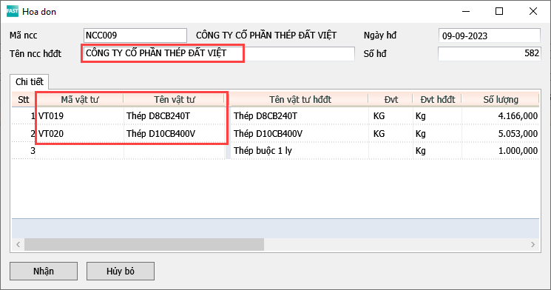The height and width of the screenshot is (290, 551).
Task: Select the Chi tiết tab
Action: (x=29, y=82)
